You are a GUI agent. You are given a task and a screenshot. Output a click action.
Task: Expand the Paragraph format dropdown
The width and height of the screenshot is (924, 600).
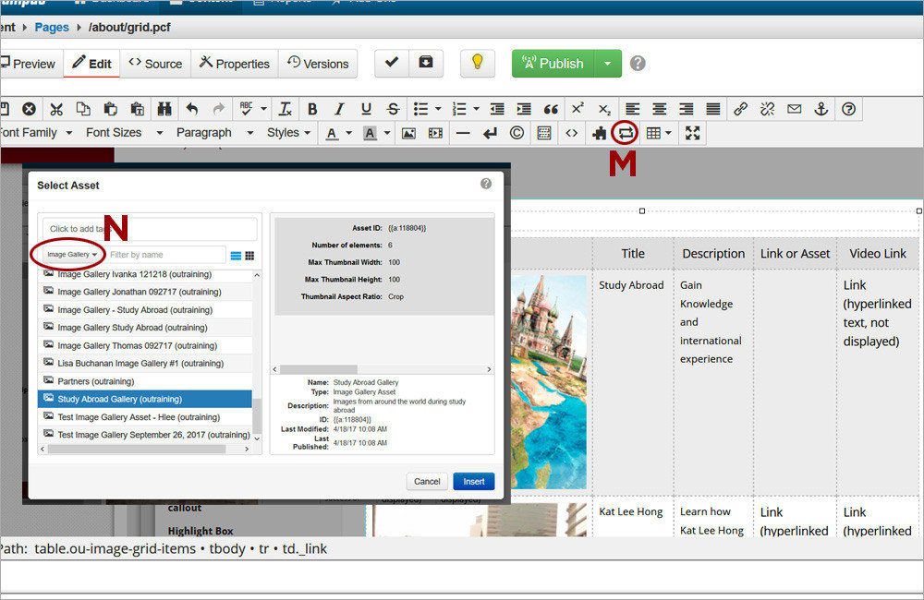pyautogui.click(x=213, y=133)
